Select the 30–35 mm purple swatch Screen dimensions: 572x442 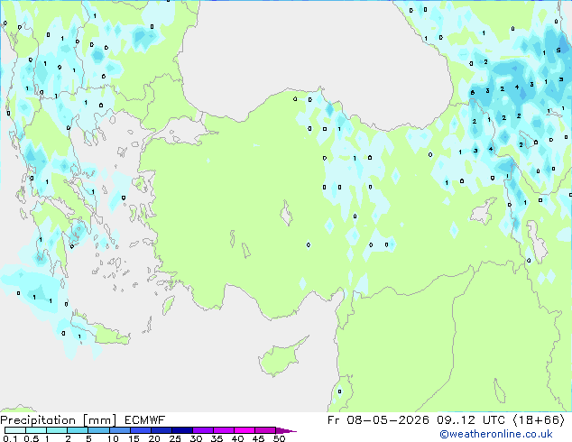pos(202,430)
